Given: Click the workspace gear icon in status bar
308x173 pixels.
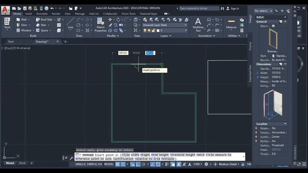Looking at the screenshot, I should [206, 164].
